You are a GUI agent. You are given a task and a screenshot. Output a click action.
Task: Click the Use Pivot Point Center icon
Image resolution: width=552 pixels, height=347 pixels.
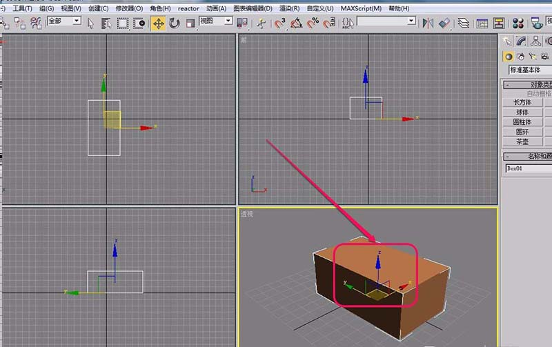point(242,23)
